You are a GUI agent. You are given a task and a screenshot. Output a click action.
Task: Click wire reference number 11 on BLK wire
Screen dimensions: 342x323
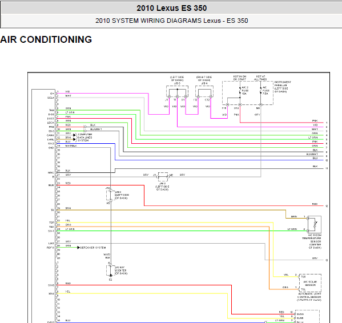(327, 168)
